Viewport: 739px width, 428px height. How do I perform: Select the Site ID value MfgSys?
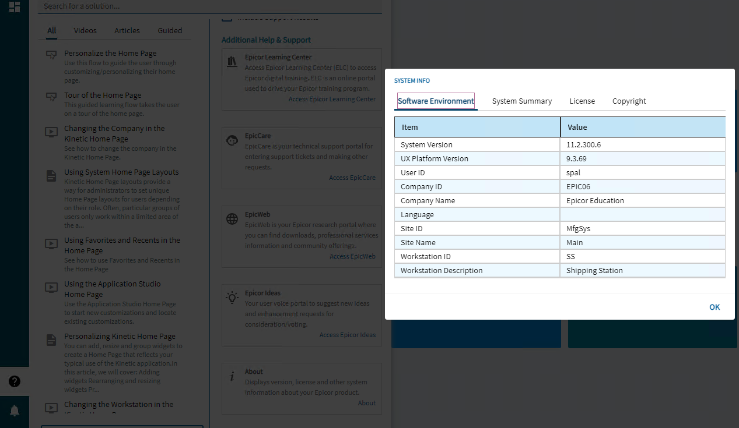pyautogui.click(x=578, y=228)
